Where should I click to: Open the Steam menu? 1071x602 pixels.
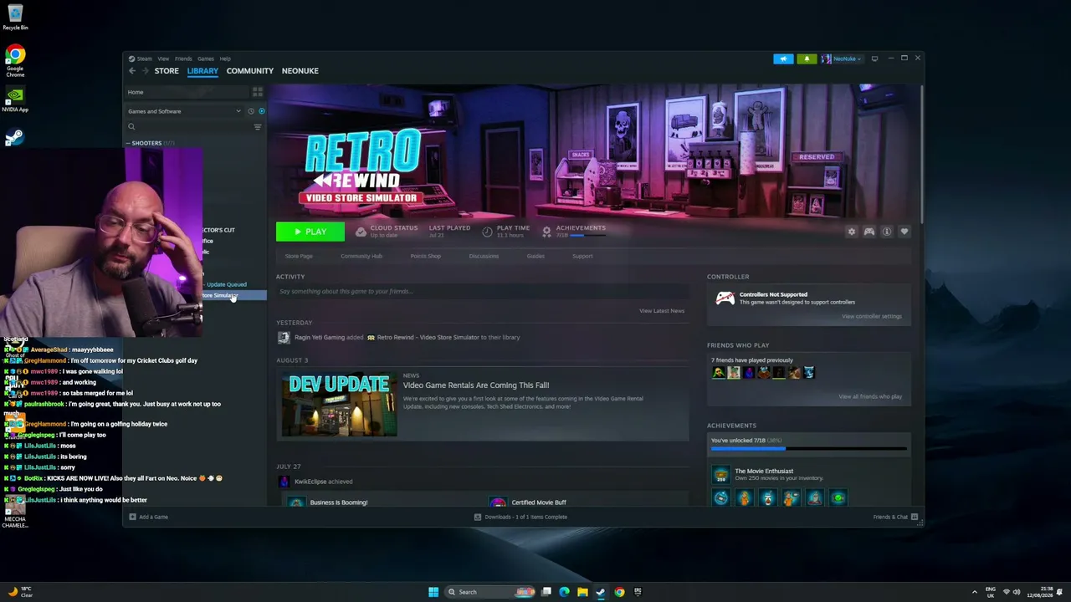tap(144, 59)
